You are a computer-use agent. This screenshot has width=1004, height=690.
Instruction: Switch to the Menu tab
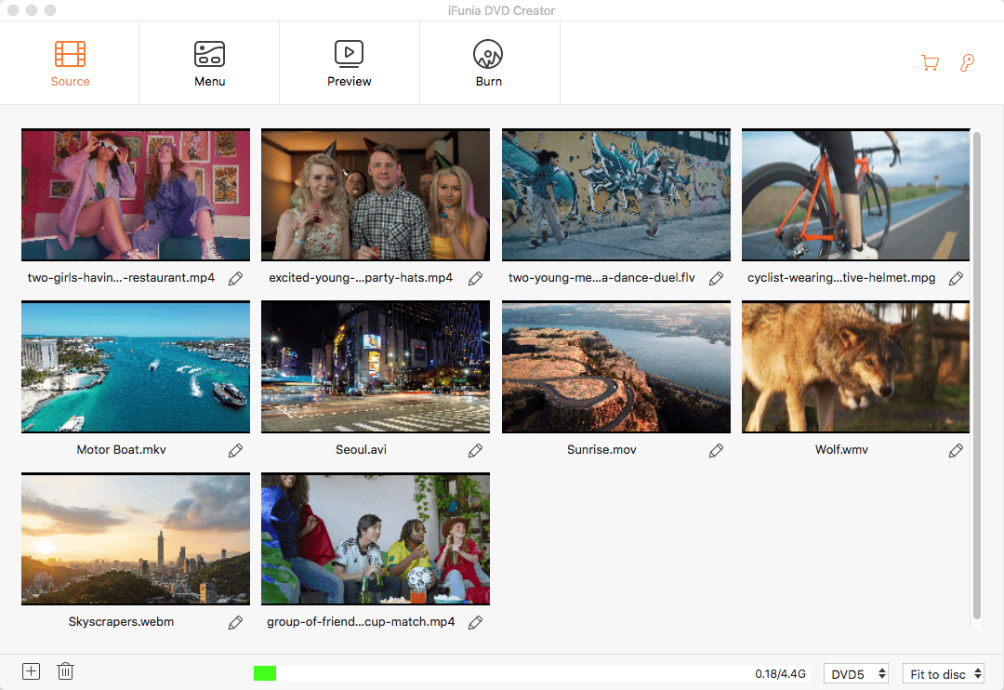tap(209, 63)
